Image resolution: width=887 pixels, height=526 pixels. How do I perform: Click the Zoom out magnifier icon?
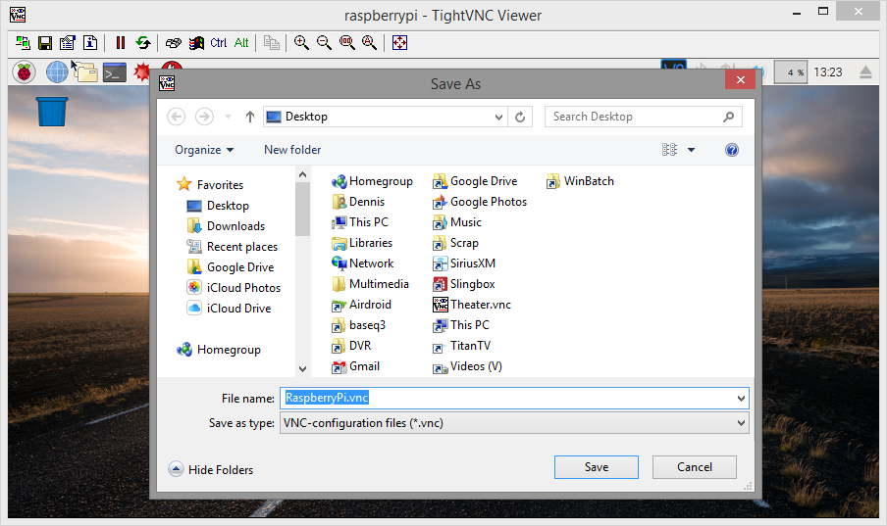point(324,43)
